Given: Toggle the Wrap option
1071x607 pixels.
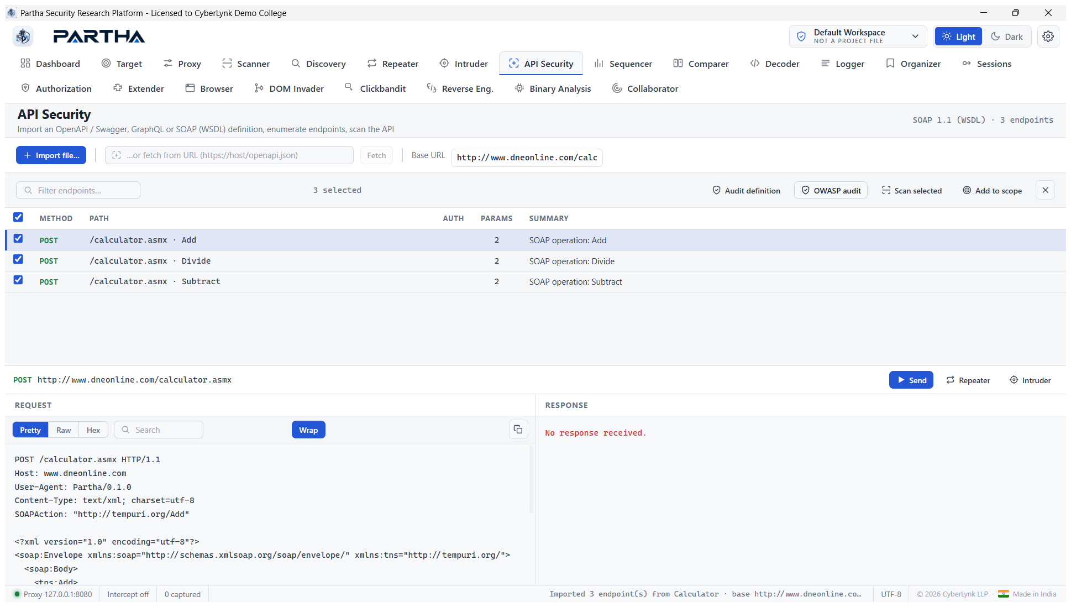Looking at the screenshot, I should (x=308, y=430).
